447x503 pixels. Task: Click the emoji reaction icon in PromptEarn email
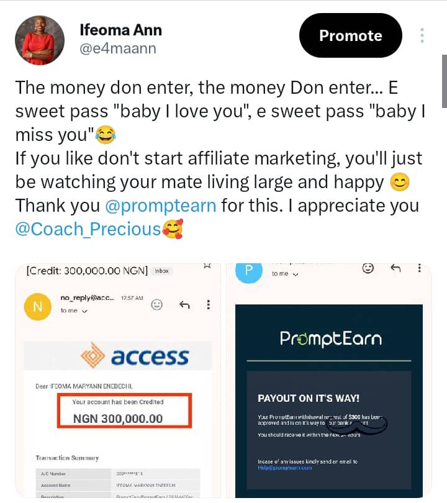[368, 268]
